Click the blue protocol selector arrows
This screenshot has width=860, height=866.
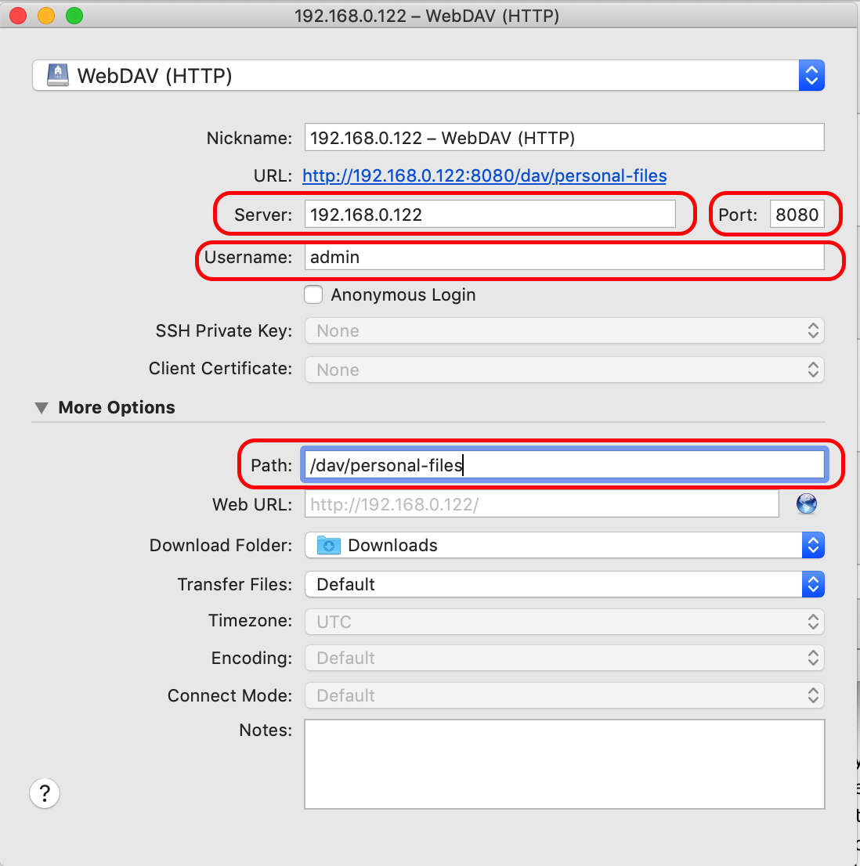[x=811, y=75]
